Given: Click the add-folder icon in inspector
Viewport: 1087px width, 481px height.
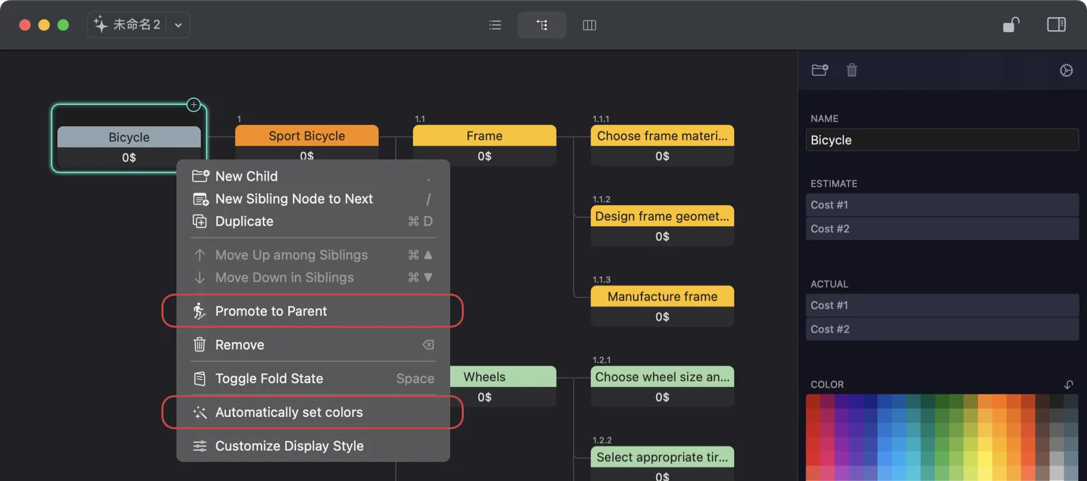Looking at the screenshot, I should tap(820, 70).
